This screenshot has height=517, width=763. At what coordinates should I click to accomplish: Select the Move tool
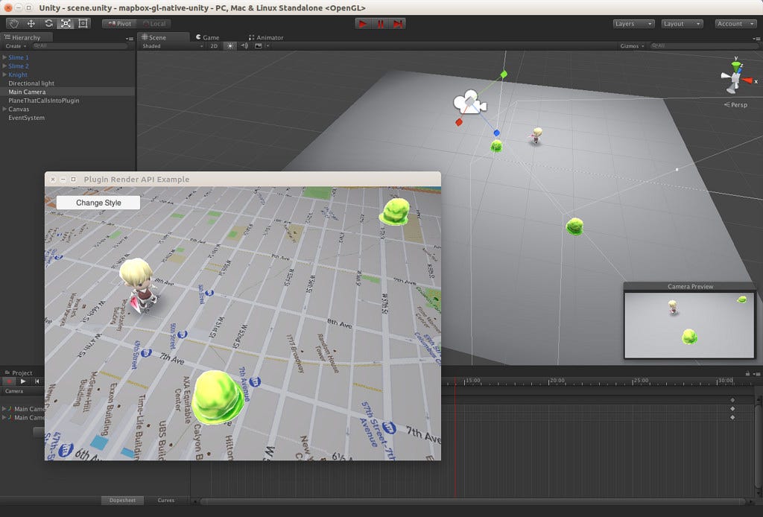[x=30, y=23]
